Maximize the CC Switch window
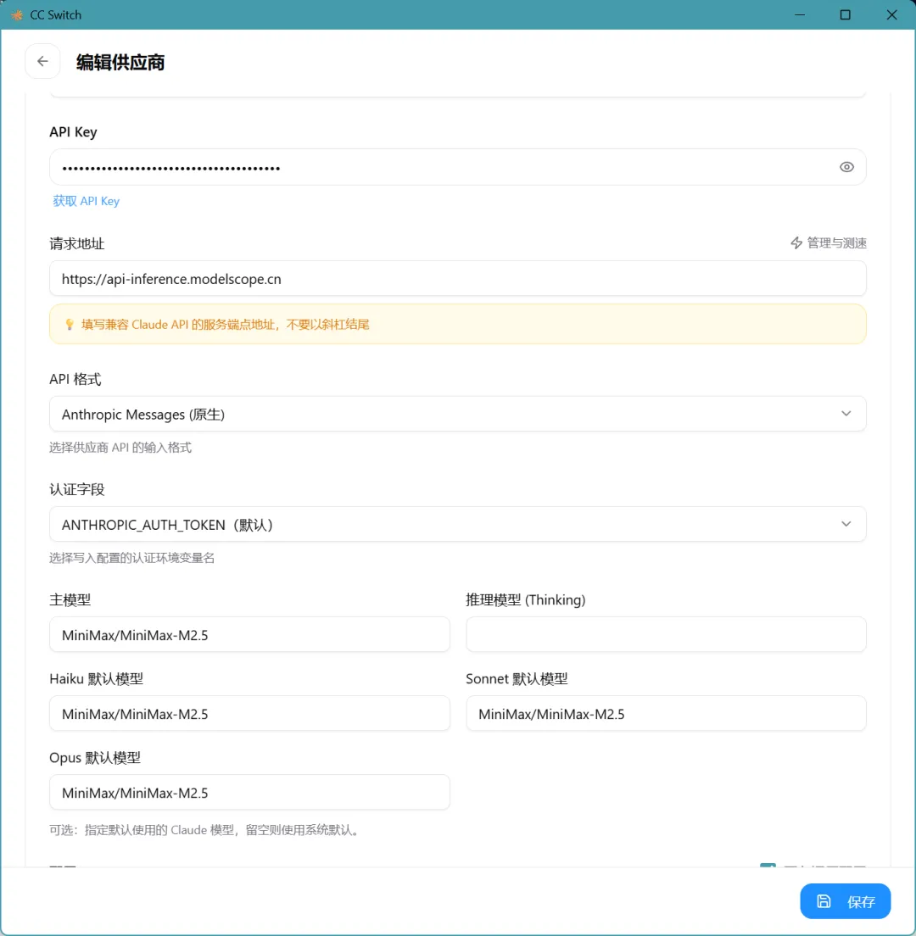Image resolution: width=916 pixels, height=936 pixels. 845,15
